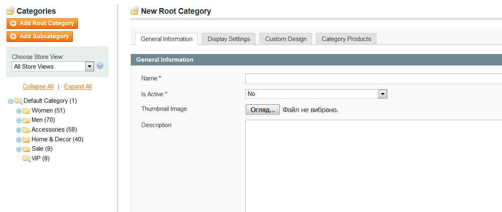
Task: Click the Thumbnail Image label
Action: (x=164, y=109)
